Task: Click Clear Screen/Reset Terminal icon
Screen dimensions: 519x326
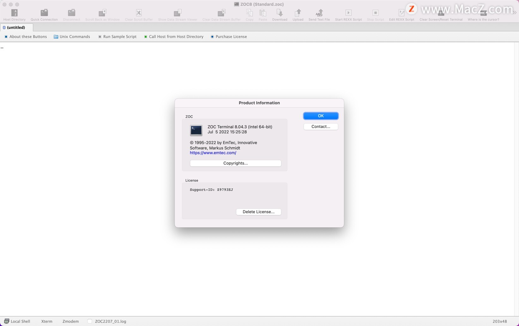Action: coord(441,13)
